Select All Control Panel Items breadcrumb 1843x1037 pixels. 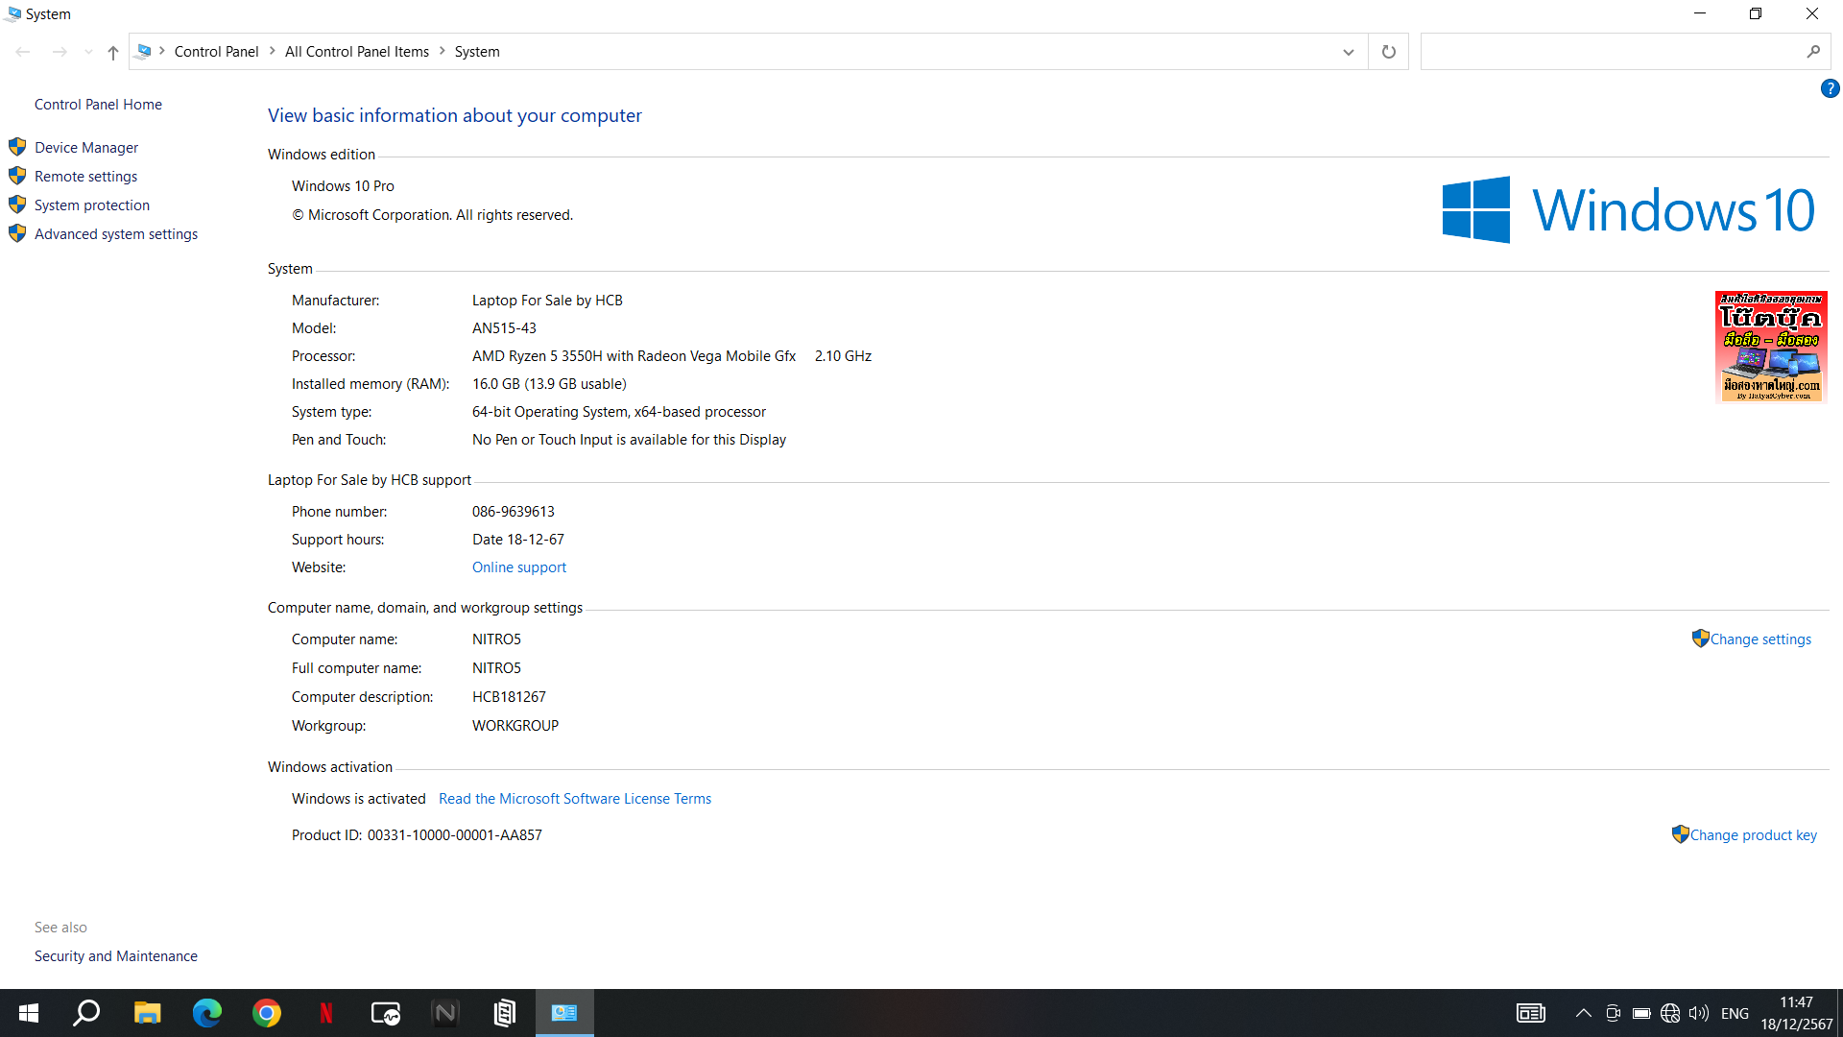[357, 52]
